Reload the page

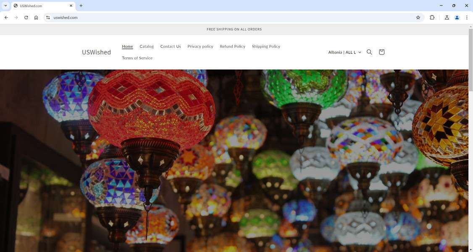tap(26, 18)
